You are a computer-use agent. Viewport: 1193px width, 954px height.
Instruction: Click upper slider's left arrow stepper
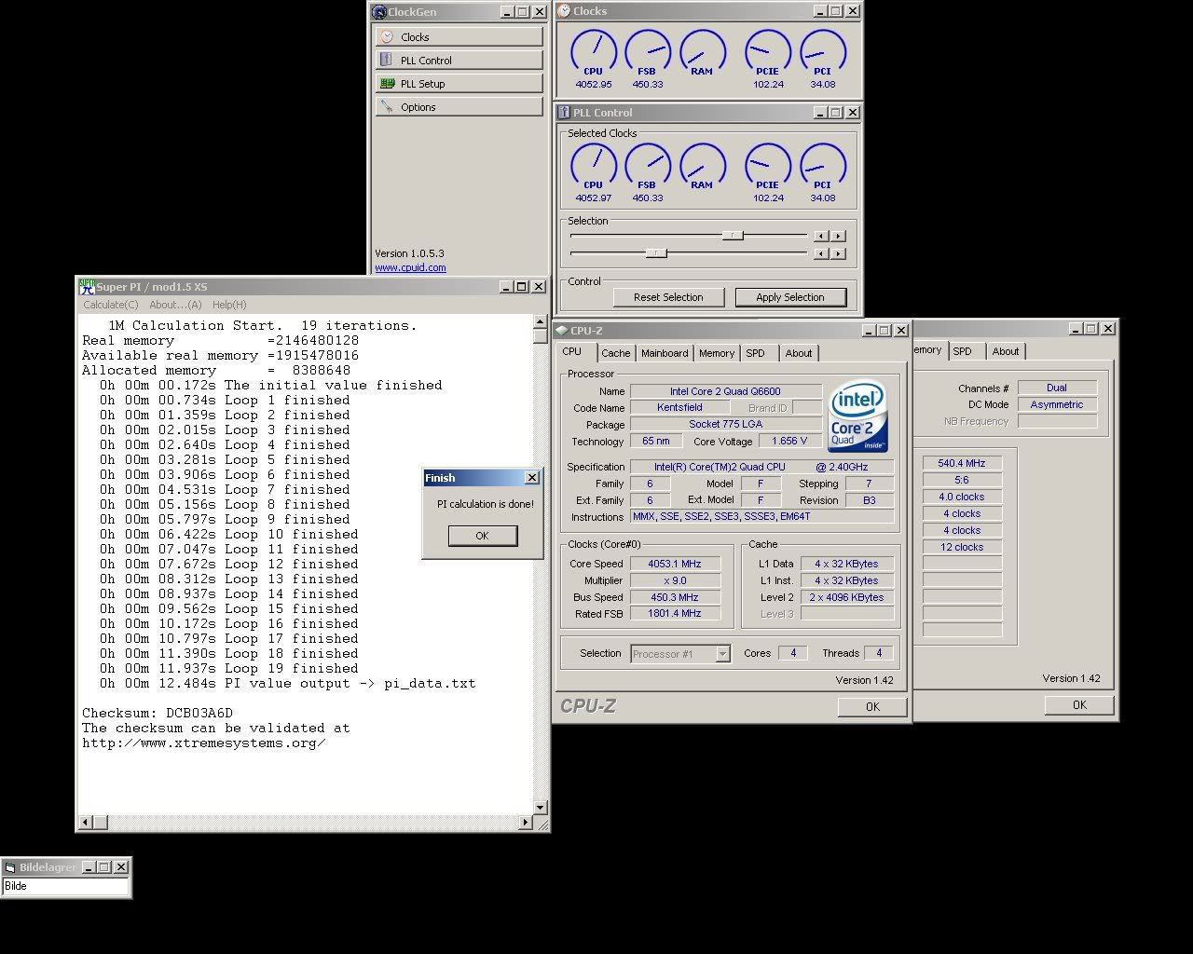click(821, 236)
